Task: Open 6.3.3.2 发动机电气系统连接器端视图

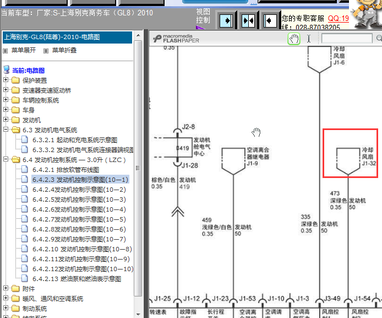Action: coord(83,150)
